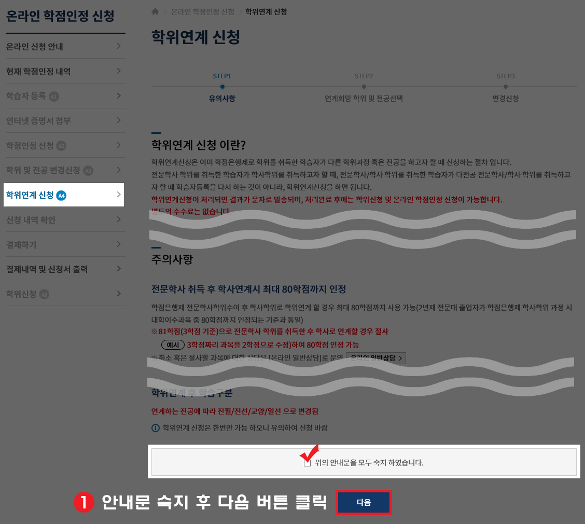Click 학위연계 신청 breadcrumb text
Viewport: 585px width, 524px height.
pyautogui.click(x=266, y=12)
